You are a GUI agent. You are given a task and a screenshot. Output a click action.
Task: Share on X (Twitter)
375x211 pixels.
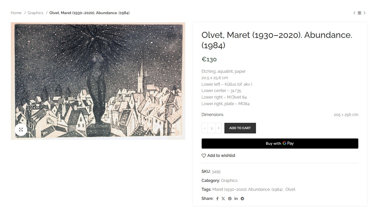223,199
